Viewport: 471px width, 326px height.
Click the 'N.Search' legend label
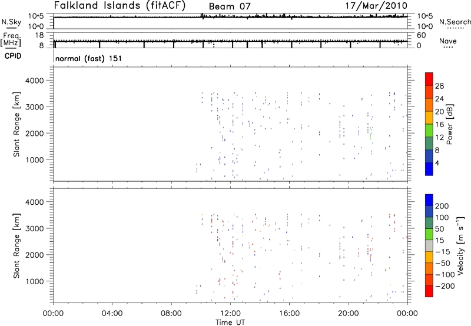pyautogui.click(x=455, y=22)
